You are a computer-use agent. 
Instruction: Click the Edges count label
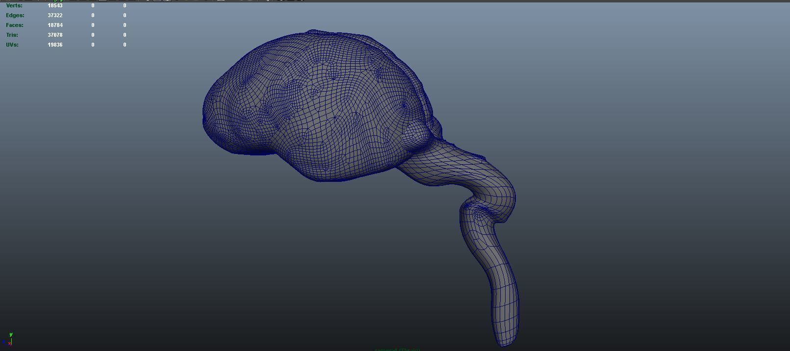(x=15, y=15)
